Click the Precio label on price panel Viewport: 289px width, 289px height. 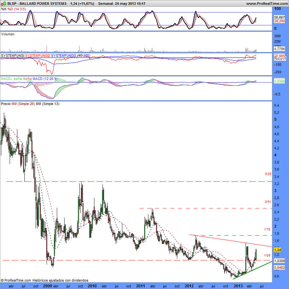(x=6, y=104)
